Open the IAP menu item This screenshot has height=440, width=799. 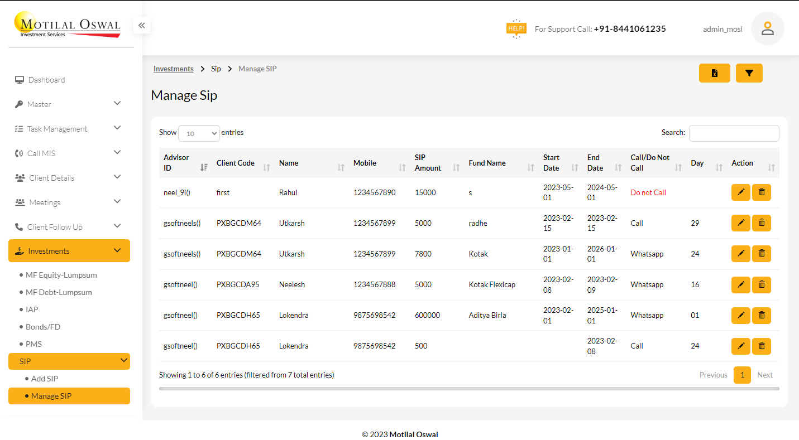[32, 310]
